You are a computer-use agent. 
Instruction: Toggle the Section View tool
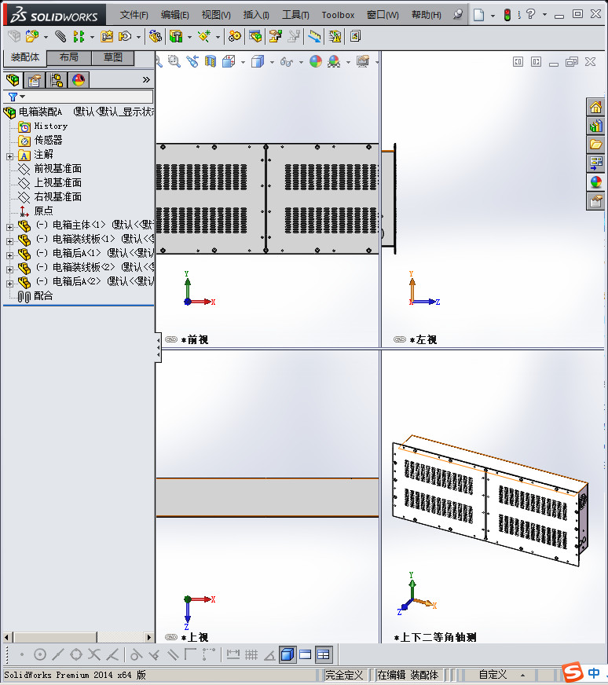click(x=211, y=61)
